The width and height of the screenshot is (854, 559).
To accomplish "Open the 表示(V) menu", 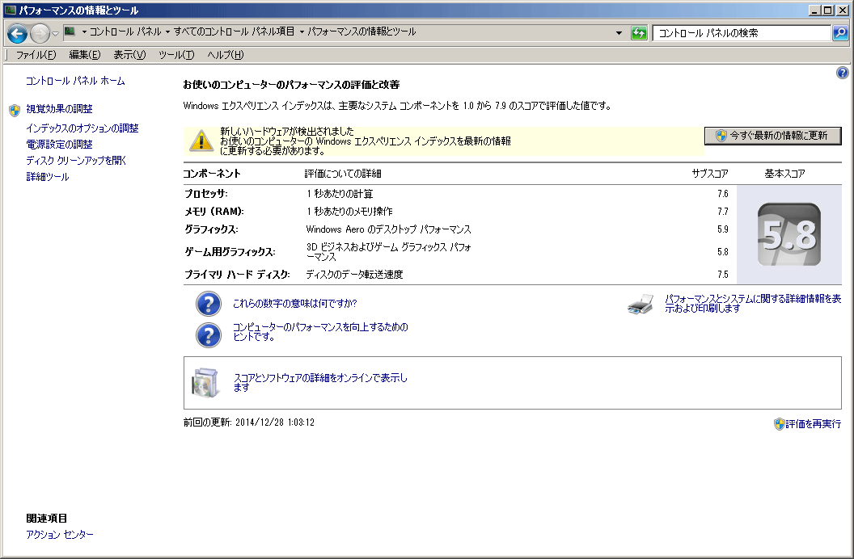I will [129, 54].
